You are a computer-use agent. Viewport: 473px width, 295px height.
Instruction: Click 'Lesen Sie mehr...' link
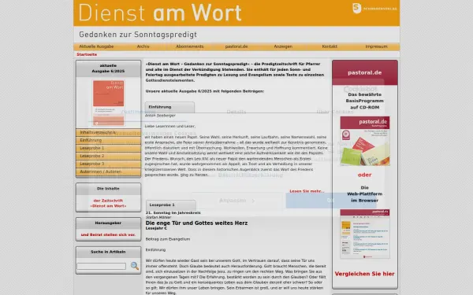[x=307, y=191]
